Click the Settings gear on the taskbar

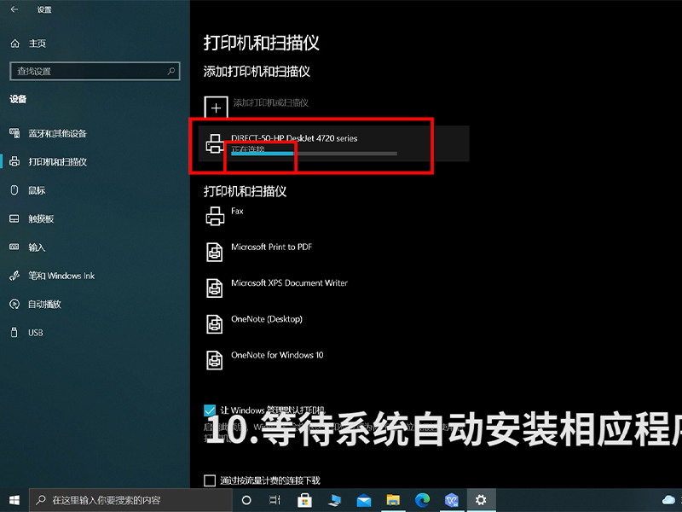(x=481, y=500)
